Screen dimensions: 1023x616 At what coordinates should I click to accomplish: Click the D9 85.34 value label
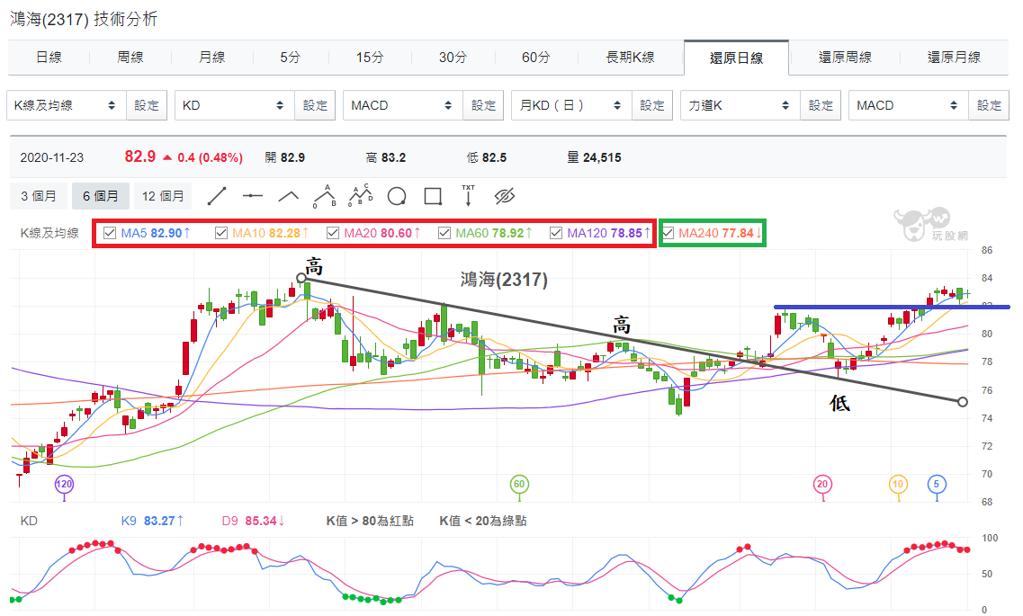(254, 521)
